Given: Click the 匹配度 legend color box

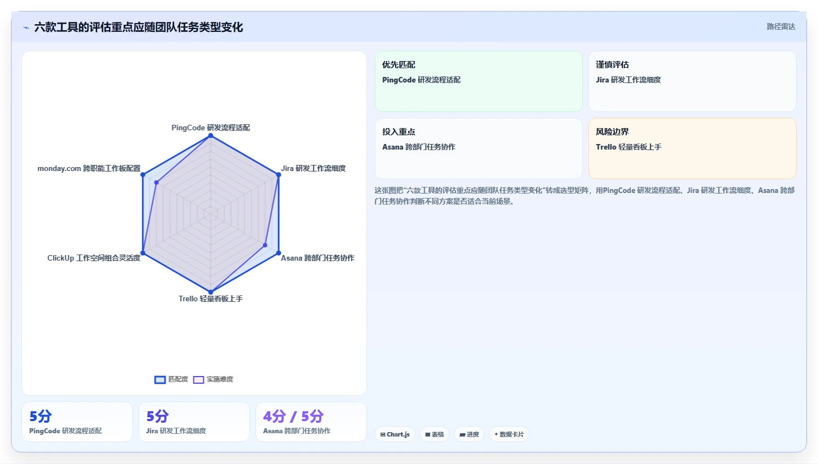Looking at the screenshot, I should point(160,379).
